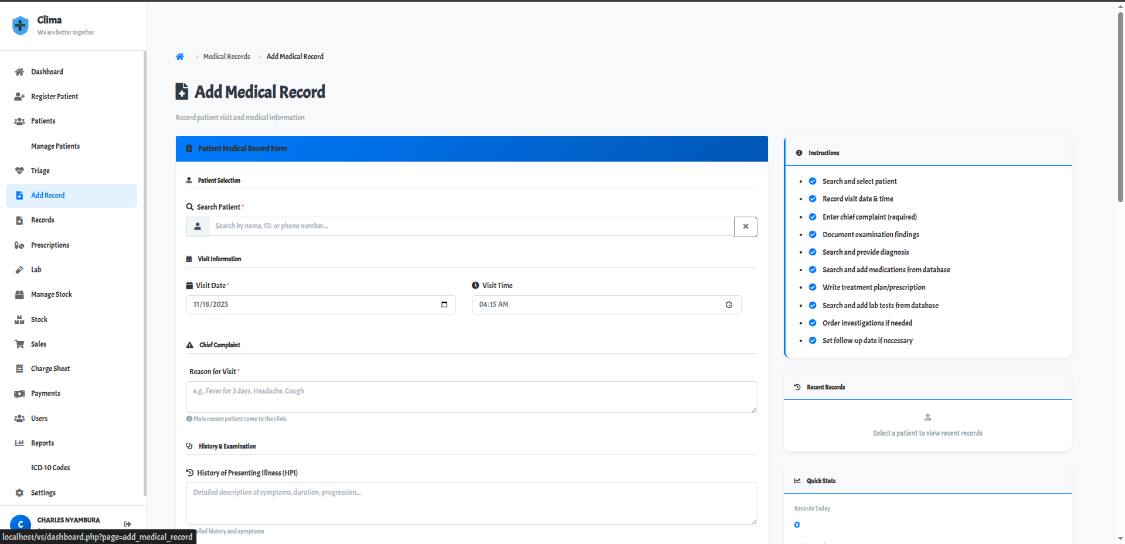Select the Triage heart icon in sidebar
Image resolution: width=1125 pixels, height=544 pixels.
coord(20,170)
